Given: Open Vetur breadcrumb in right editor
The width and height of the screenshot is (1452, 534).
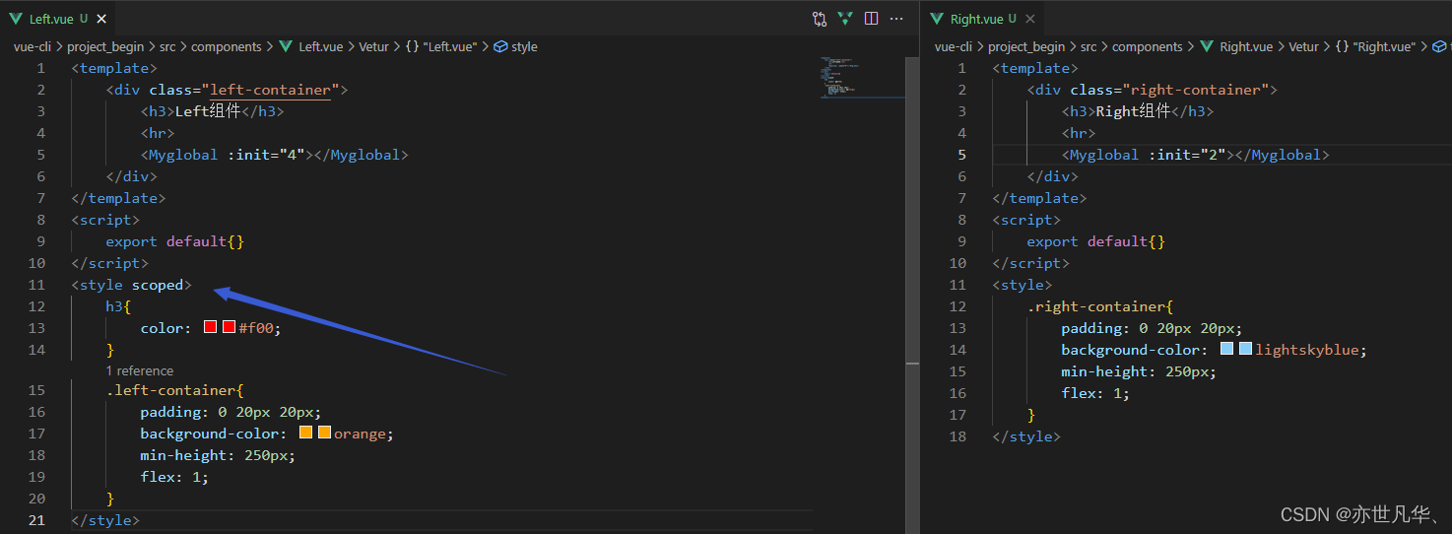Looking at the screenshot, I should click(1303, 46).
